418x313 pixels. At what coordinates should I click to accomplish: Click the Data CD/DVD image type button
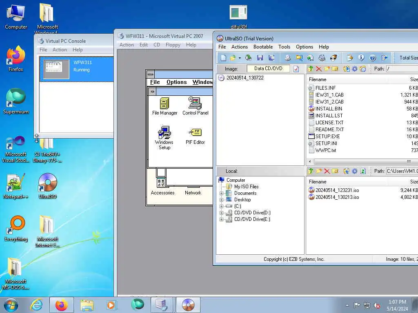click(x=268, y=68)
